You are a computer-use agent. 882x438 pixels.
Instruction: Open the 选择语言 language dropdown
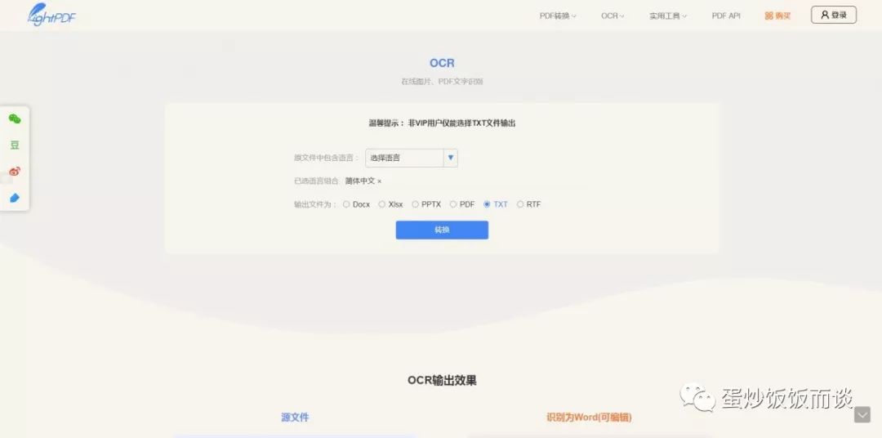411,158
